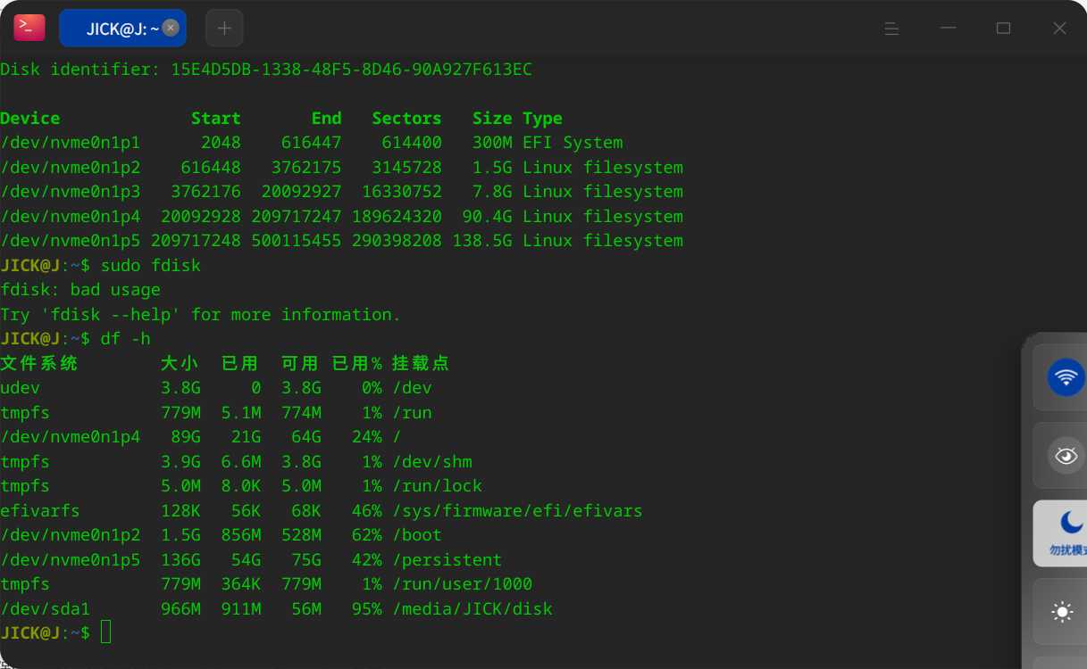Maximize the terminal window
The height and width of the screenshot is (669, 1087).
tap(1003, 29)
